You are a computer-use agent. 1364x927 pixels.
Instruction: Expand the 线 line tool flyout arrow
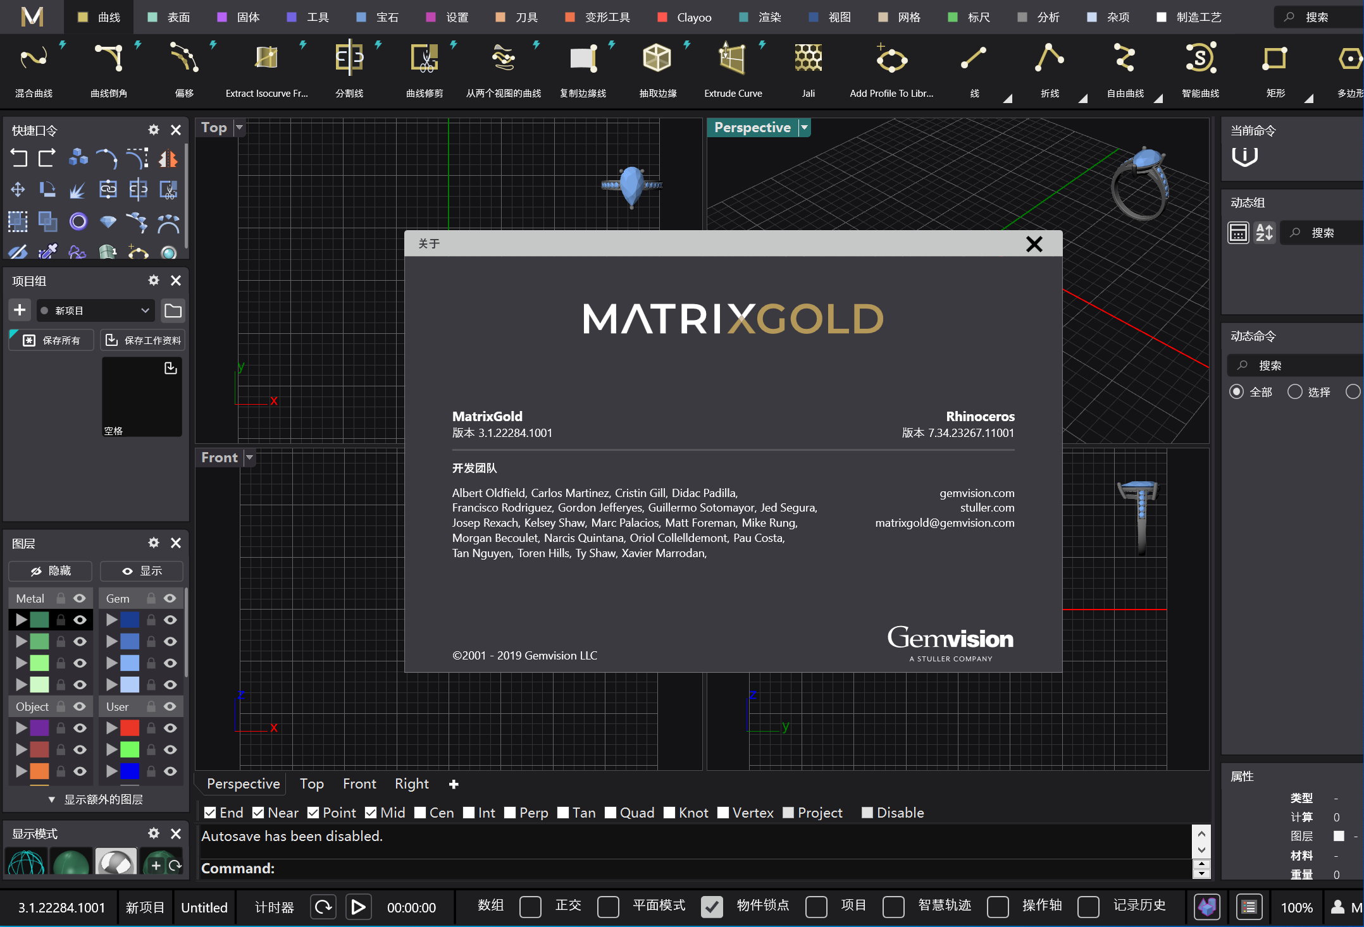click(x=1007, y=98)
